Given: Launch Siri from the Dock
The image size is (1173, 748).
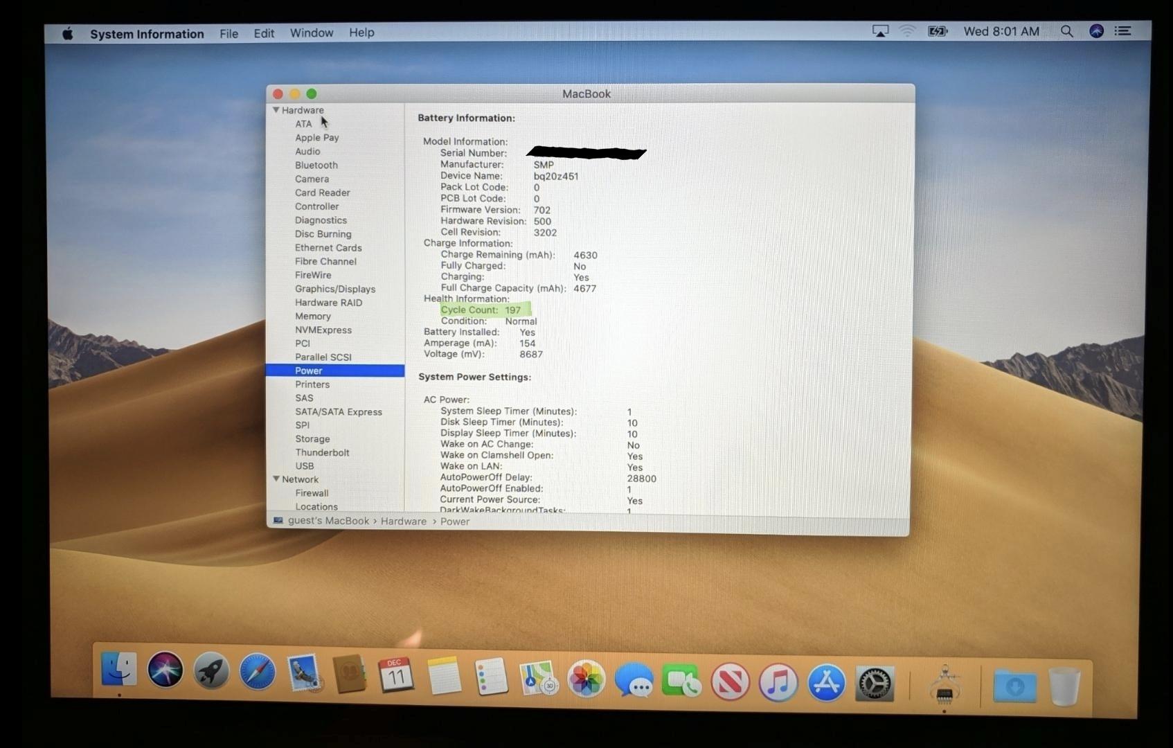Looking at the screenshot, I should 165,670.
